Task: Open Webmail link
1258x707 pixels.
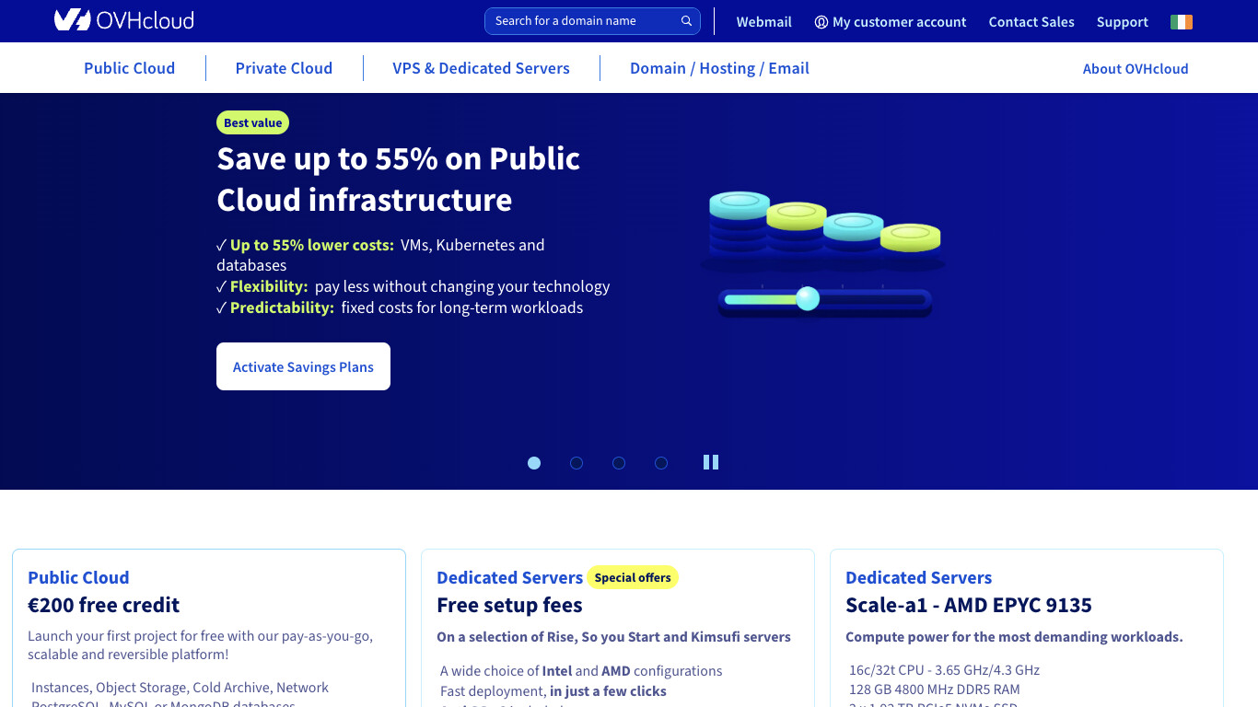Action: click(x=763, y=22)
